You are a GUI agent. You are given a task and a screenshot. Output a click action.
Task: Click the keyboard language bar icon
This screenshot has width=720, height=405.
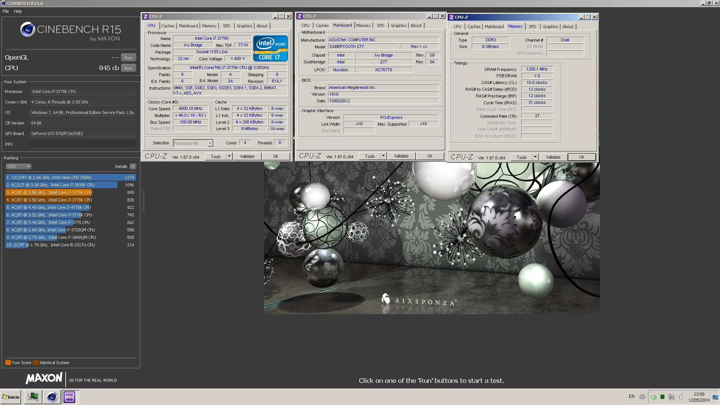coord(642,396)
